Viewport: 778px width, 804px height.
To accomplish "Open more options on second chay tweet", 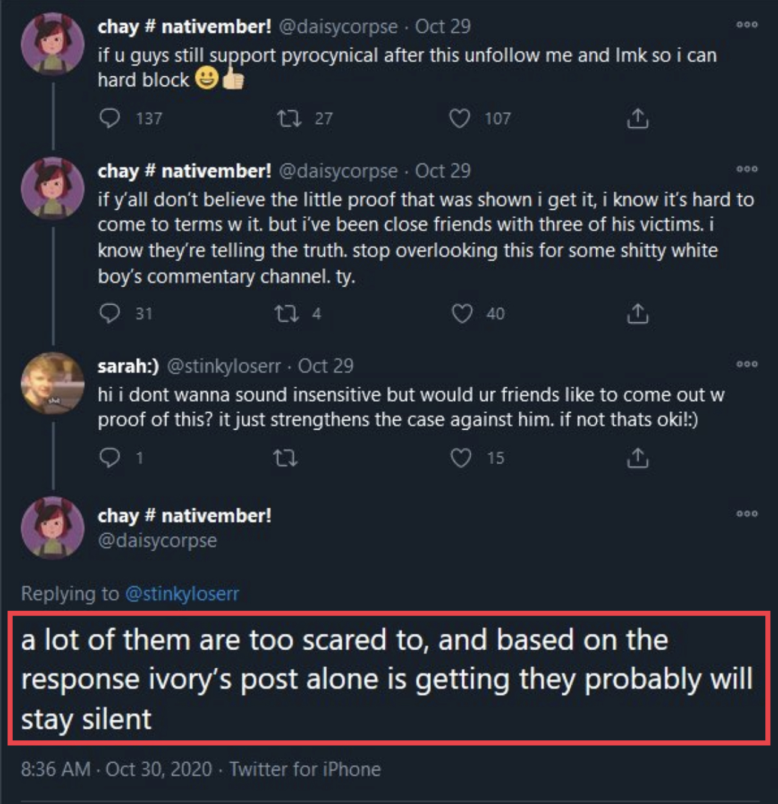I will (x=746, y=169).
